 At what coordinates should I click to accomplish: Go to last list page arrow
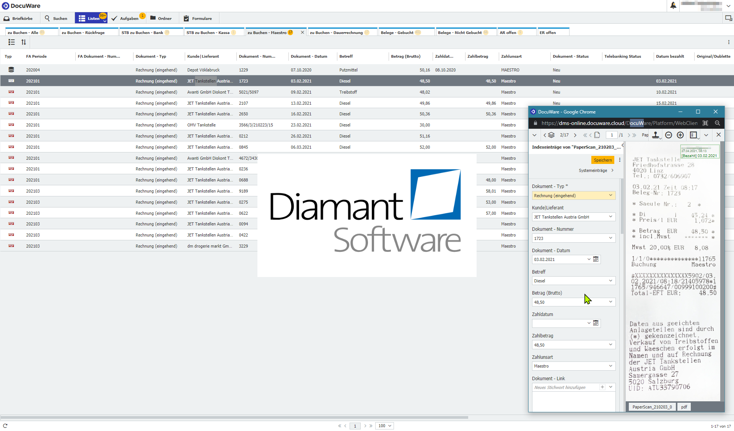coord(371,426)
